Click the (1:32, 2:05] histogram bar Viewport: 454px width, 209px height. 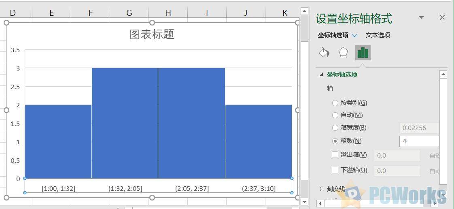125,123
